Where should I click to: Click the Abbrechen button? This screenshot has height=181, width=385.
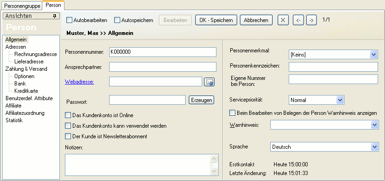(x=256, y=20)
